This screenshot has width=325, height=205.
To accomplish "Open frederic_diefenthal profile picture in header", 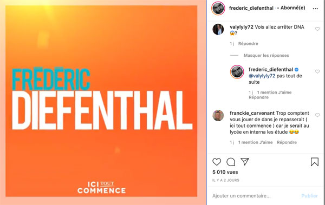I will pyautogui.click(x=218, y=8).
